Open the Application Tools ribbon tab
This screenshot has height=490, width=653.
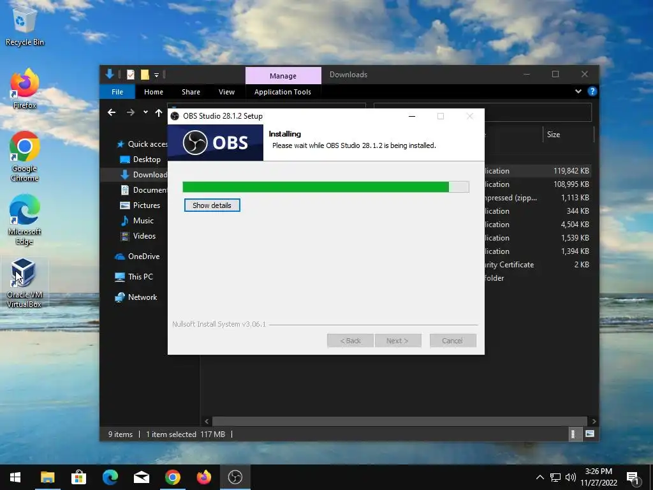pos(282,92)
